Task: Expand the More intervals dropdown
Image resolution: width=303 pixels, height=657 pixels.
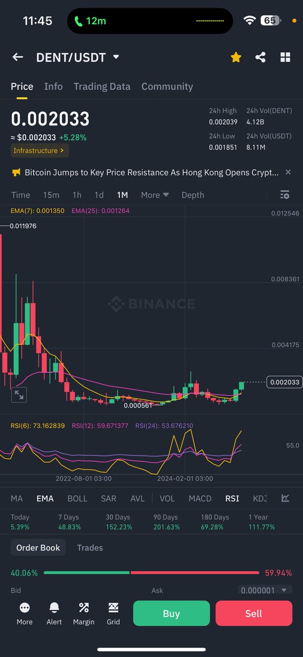Action: click(155, 195)
